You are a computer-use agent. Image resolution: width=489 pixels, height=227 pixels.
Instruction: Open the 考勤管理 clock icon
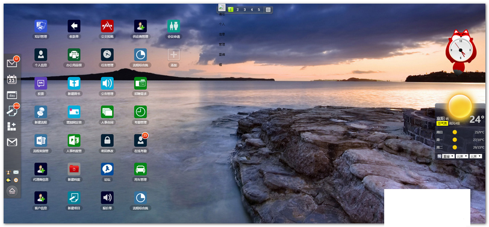tap(140, 112)
